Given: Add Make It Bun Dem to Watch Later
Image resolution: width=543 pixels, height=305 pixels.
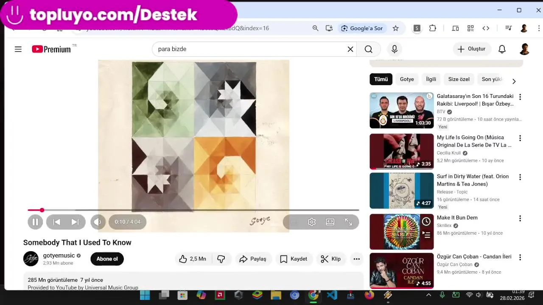Looking at the screenshot, I should tap(426, 222).
